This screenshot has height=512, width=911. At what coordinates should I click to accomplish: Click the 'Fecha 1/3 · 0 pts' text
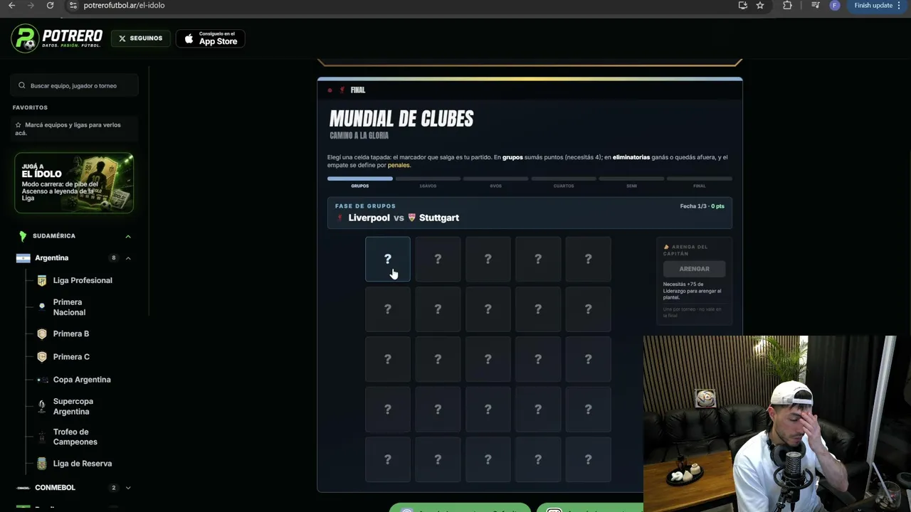click(702, 206)
